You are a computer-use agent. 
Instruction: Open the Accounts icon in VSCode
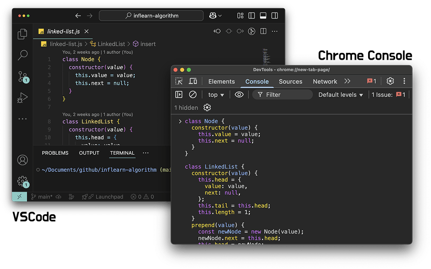click(x=22, y=160)
